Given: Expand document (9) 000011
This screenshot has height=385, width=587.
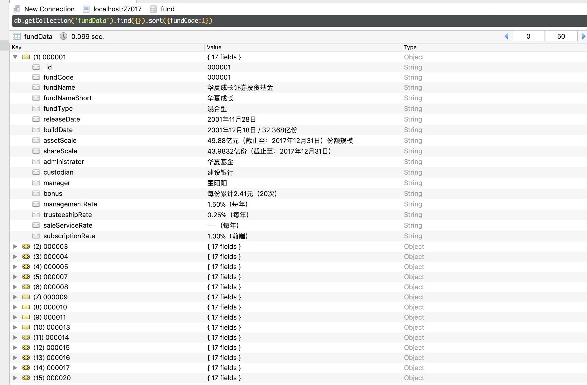Looking at the screenshot, I should click(x=15, y=317).
